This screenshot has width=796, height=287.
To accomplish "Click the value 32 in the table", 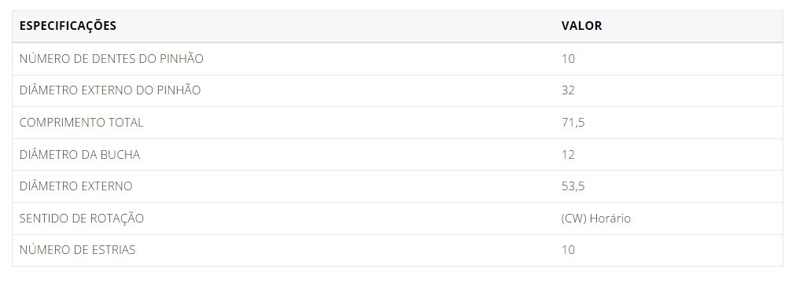I will (568, 90).
